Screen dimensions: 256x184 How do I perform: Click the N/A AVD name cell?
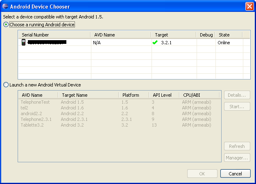click(97, 43)
